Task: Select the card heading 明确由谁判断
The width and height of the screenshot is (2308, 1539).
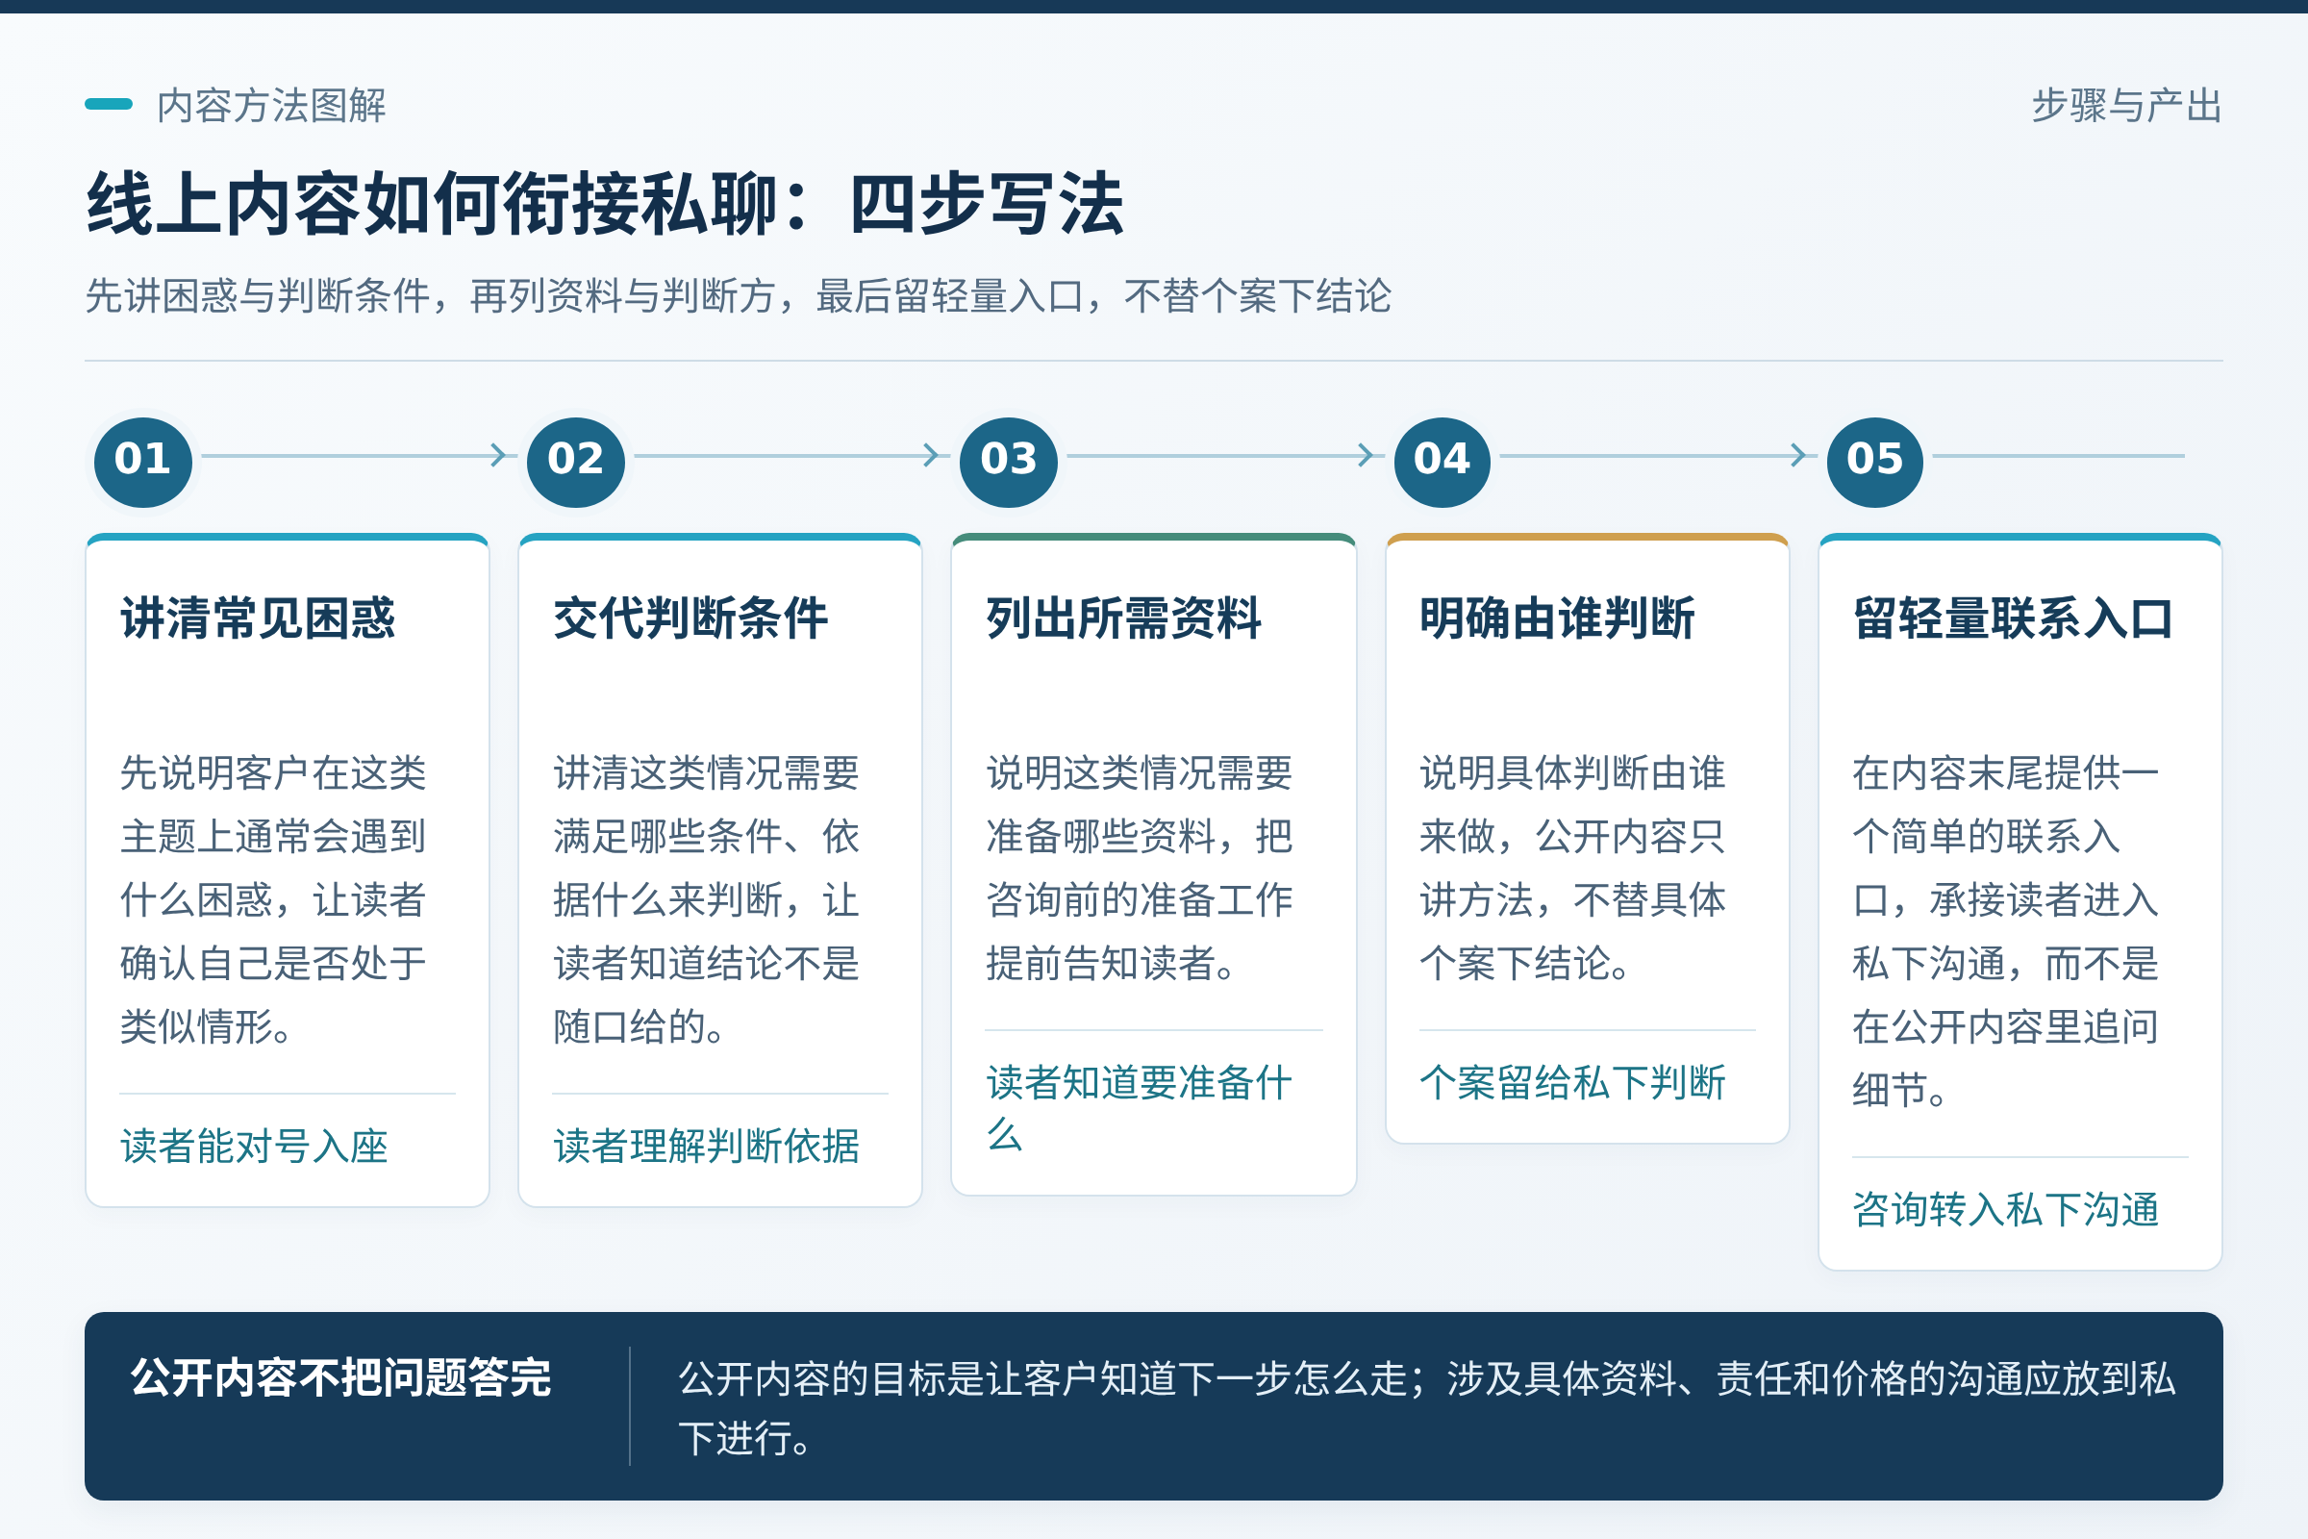Action: click(1557, 618)
